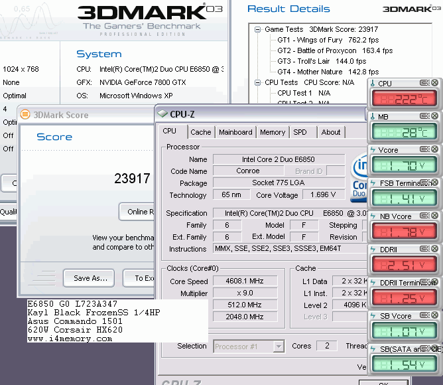The image size is (443, 385).
Task: Click the lightning bolt icon beside NB Vcore label
Action: [x=373, y=216]
